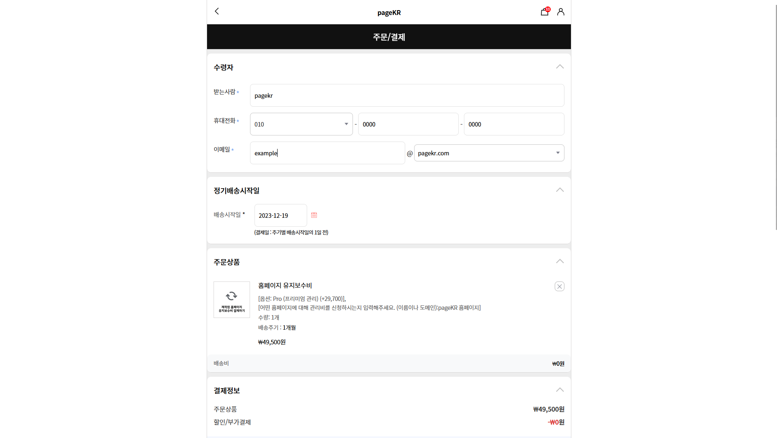Open the user account icon
The height and width of the screenshot is (438, 778).
click(x=561, y=12)
